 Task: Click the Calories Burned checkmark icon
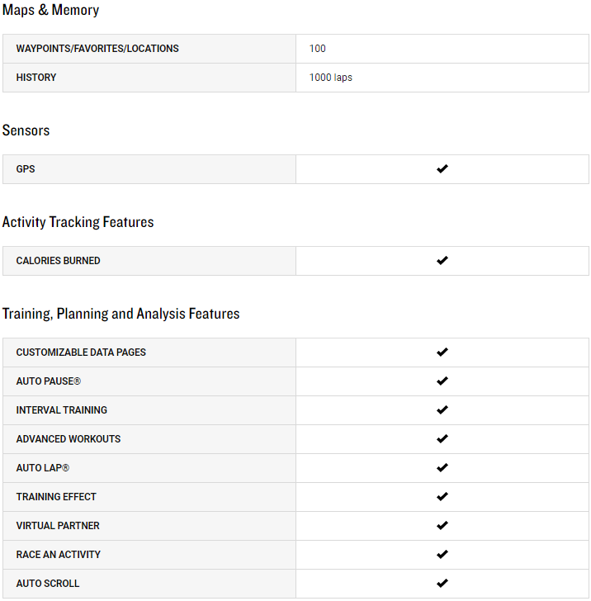pos(442,261)
